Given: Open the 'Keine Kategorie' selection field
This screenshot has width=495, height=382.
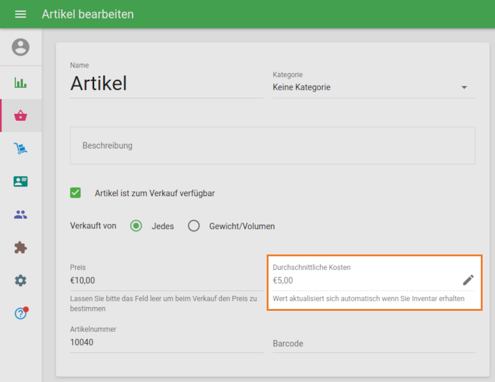Looking at the screenshot, I should 365,88.
